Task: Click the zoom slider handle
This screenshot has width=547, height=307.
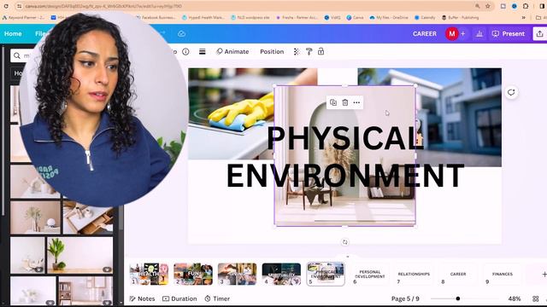Action: pyautogui.click(x=458, y=298)
